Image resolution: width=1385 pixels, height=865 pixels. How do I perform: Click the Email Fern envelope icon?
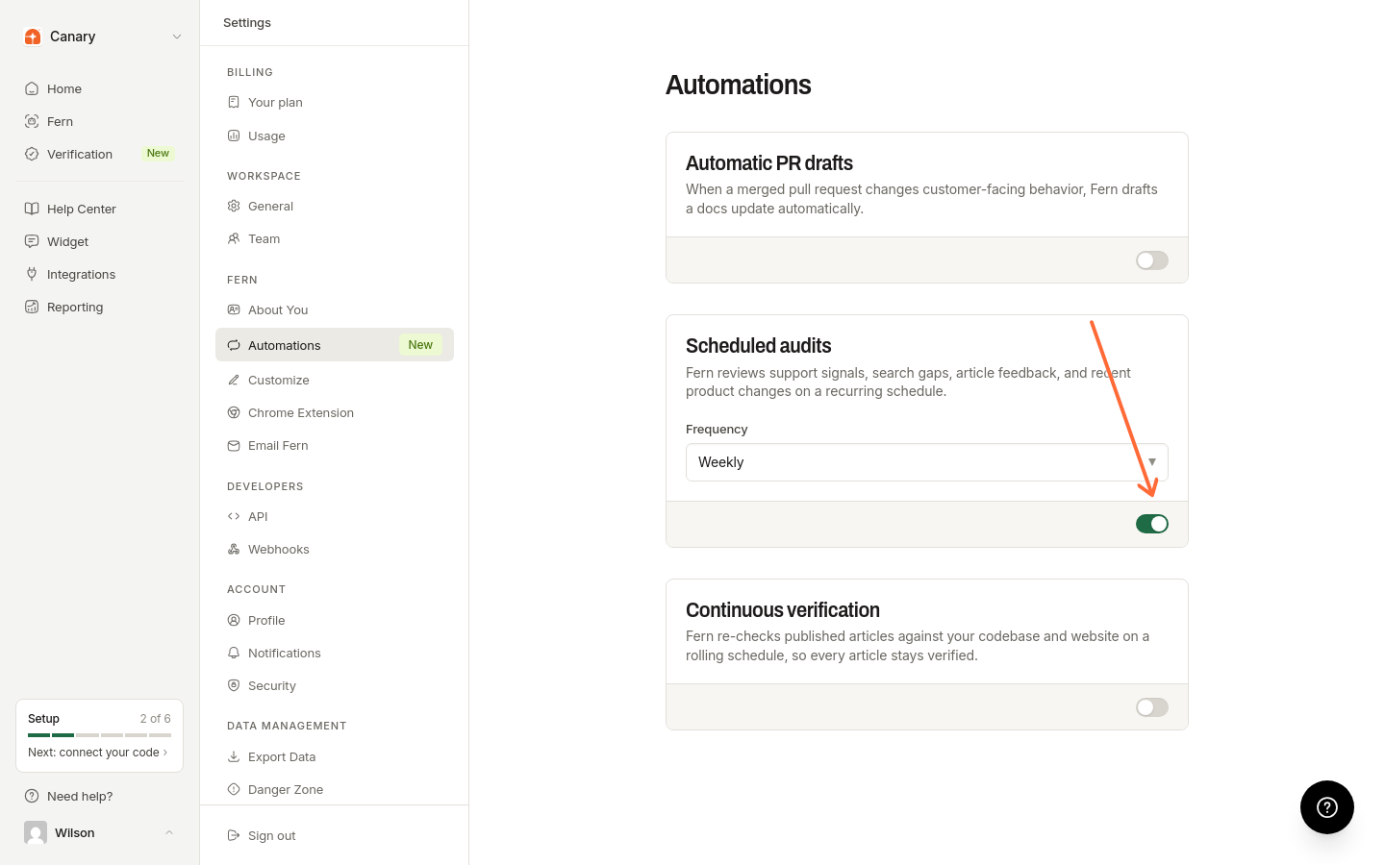234,445
